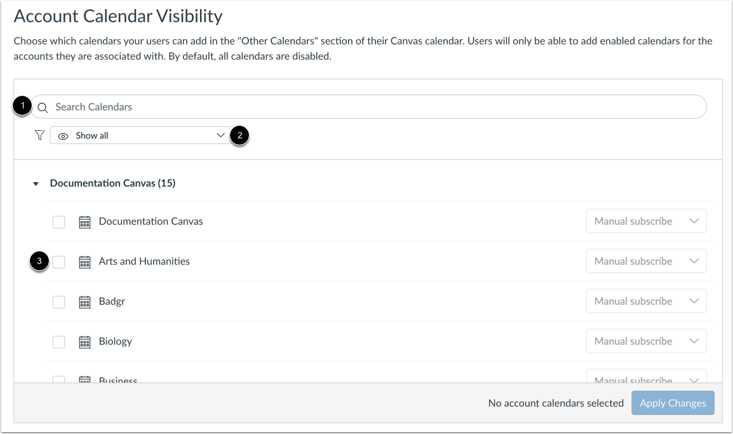
Task: Open Manual subscribe dropdown for Documentation Canvas
Action: pyautogui.click(x=646, y=221)
